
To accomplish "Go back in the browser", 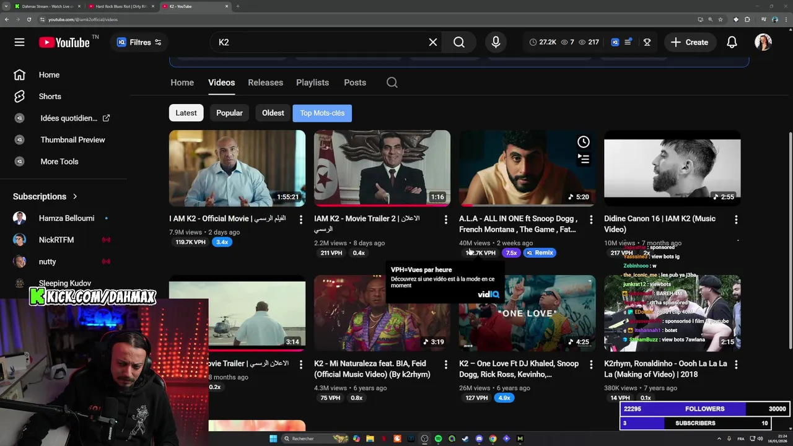I will coord(6,19).
